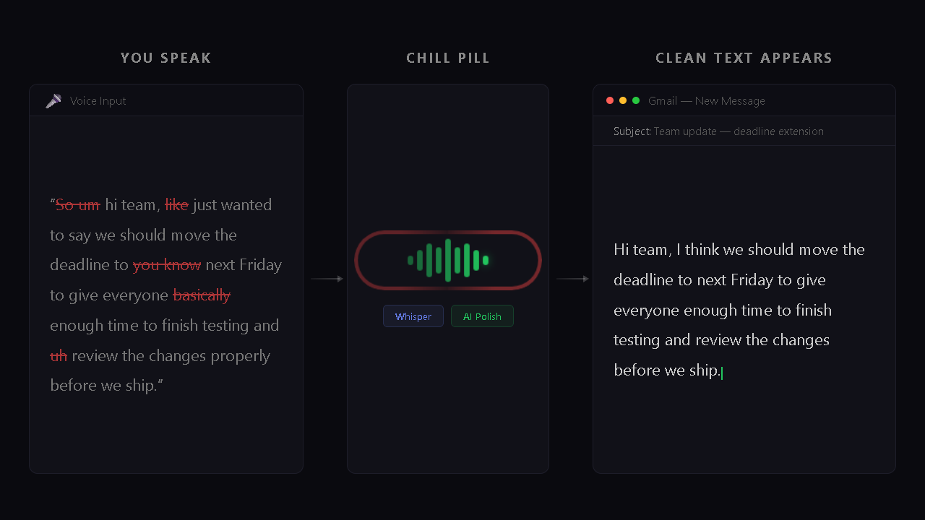The image size is (925, 520).
Task: Click the arrow between Voice Input and Chill Pill
Action: [x=326, y=278]
